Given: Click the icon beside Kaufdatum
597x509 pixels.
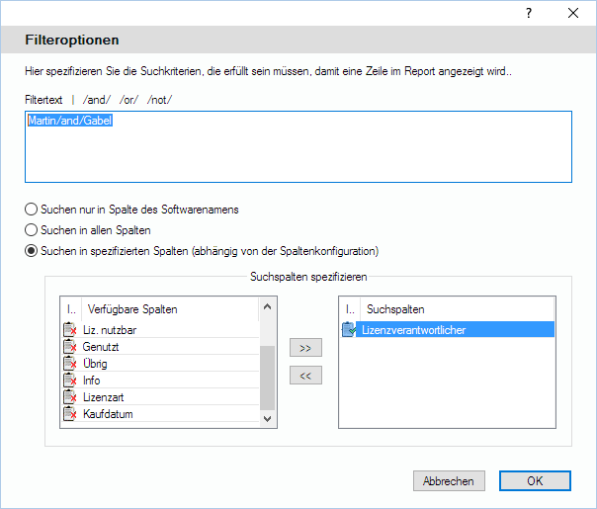Looking at the screenshot, I should 69,413.
